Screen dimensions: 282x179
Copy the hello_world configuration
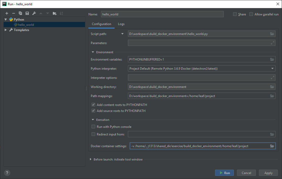click(20, 13)
